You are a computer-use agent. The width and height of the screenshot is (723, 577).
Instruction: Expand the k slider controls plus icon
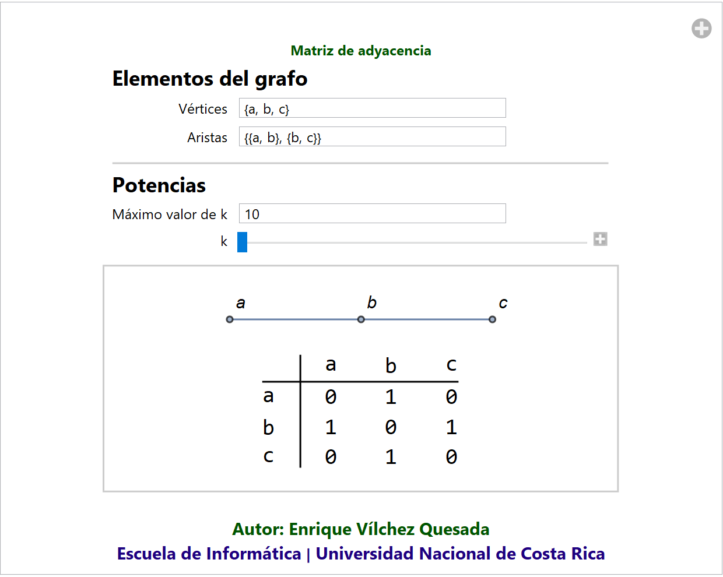600,239
